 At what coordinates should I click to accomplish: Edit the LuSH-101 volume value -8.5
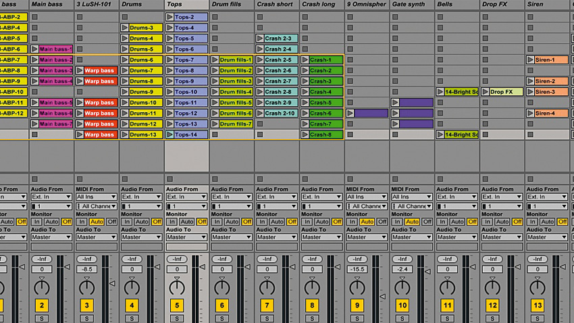86,269
